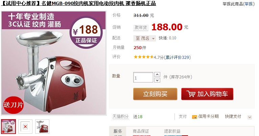Click the 天猫积分 points label
The width and height of the screenshot is (259, 136).
[x=121, y=116]
